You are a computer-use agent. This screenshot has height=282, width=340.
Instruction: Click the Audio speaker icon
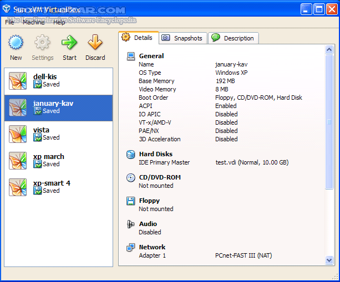tap(131, 224)
